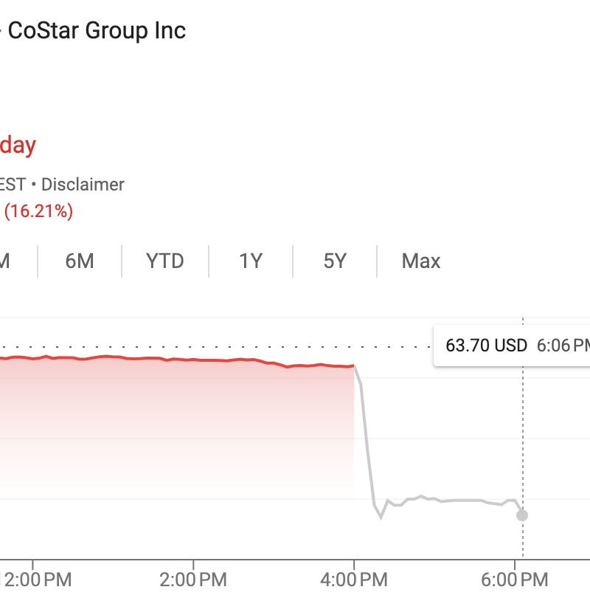590x601 pixels.
Task: Click the 6:00 PM axis label
Action: coord(515,580)
